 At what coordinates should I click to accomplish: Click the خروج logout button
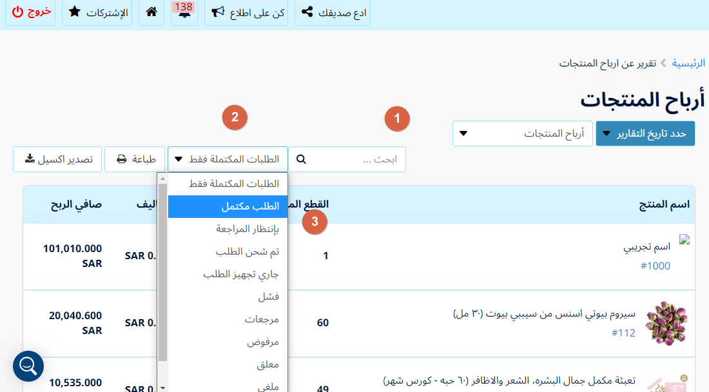coord(31,12)
